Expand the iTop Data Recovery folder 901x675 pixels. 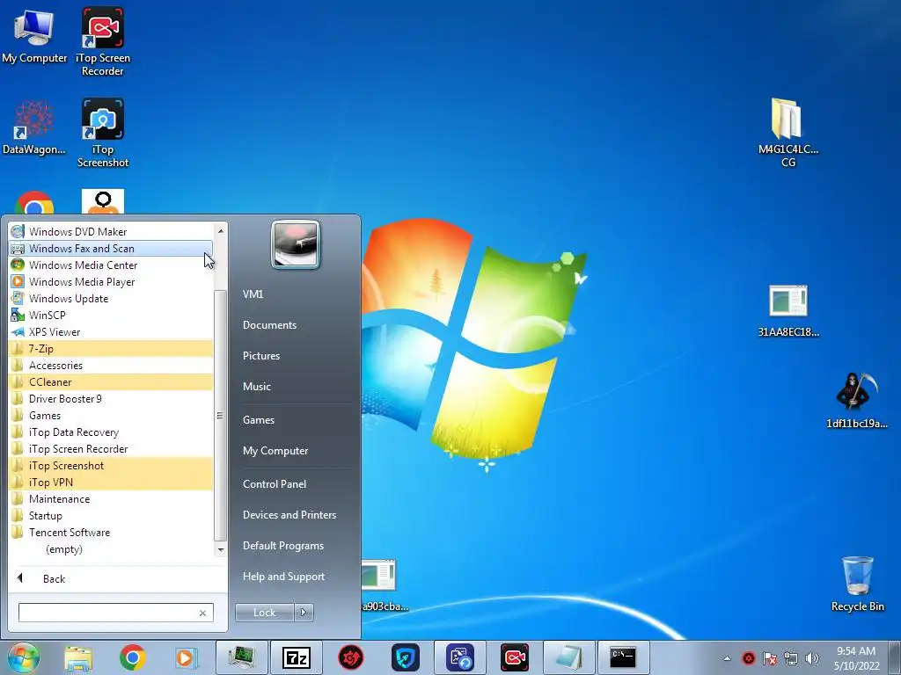pyautogui.click(x=111, y=432)
